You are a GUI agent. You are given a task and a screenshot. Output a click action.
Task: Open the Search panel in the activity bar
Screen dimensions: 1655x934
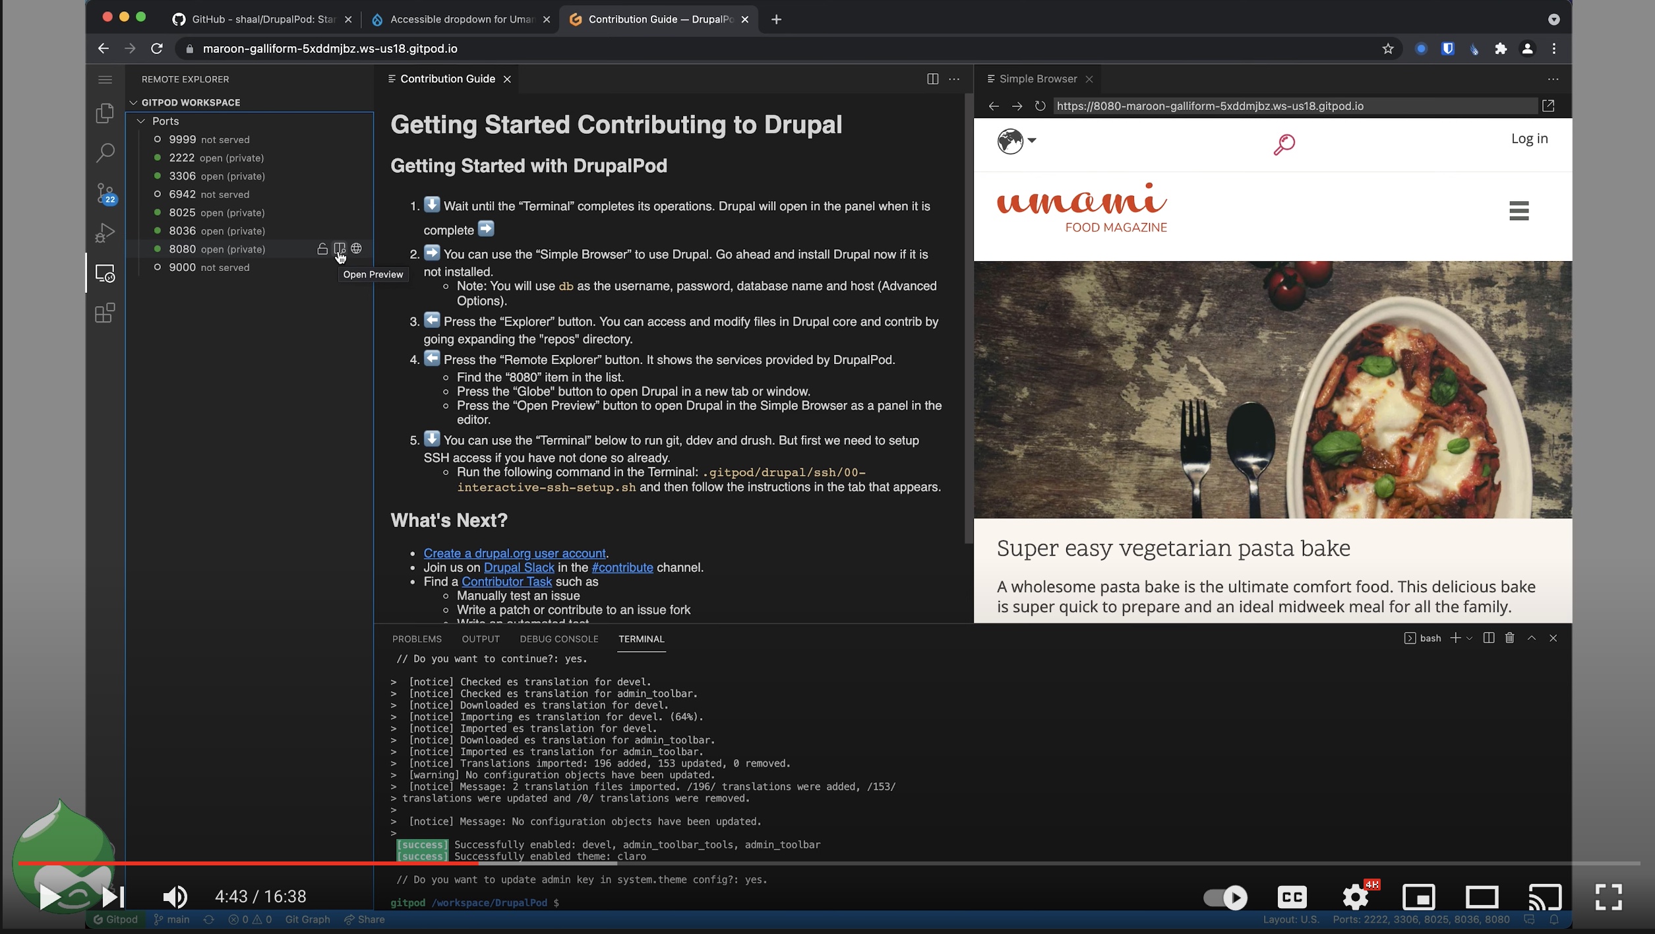tap(105, 152)
